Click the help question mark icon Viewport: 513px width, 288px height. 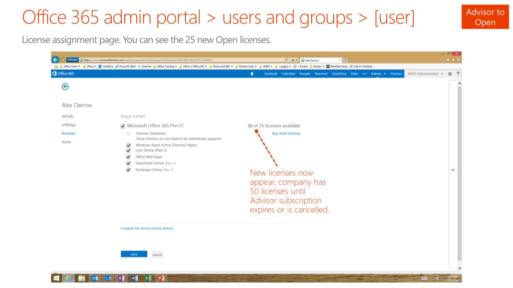click(458, 74)
